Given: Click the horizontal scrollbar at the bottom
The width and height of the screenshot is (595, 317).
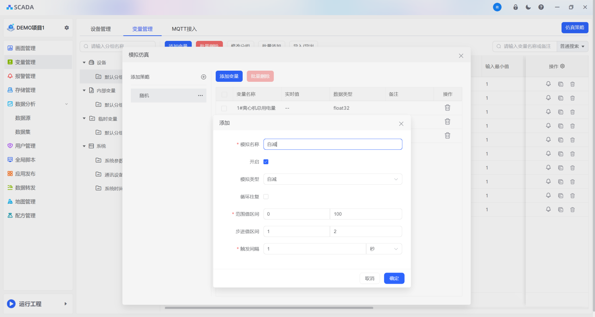Looking at the screenshot, I should [x=269, y=308].
